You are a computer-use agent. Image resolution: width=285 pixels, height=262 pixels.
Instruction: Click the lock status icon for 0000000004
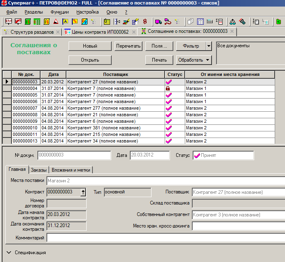click(x=168, y=89)
